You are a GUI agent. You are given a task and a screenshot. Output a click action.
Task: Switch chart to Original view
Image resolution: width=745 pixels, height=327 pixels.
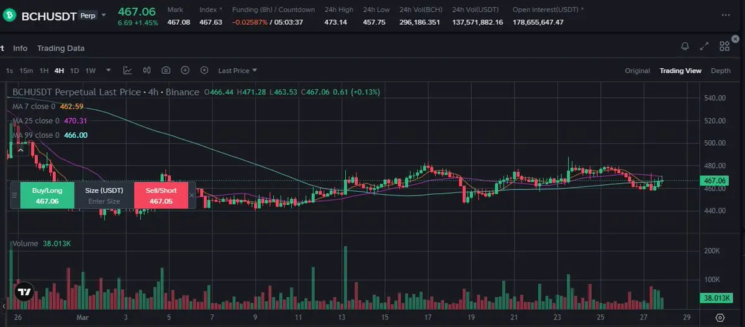point(638,71)
